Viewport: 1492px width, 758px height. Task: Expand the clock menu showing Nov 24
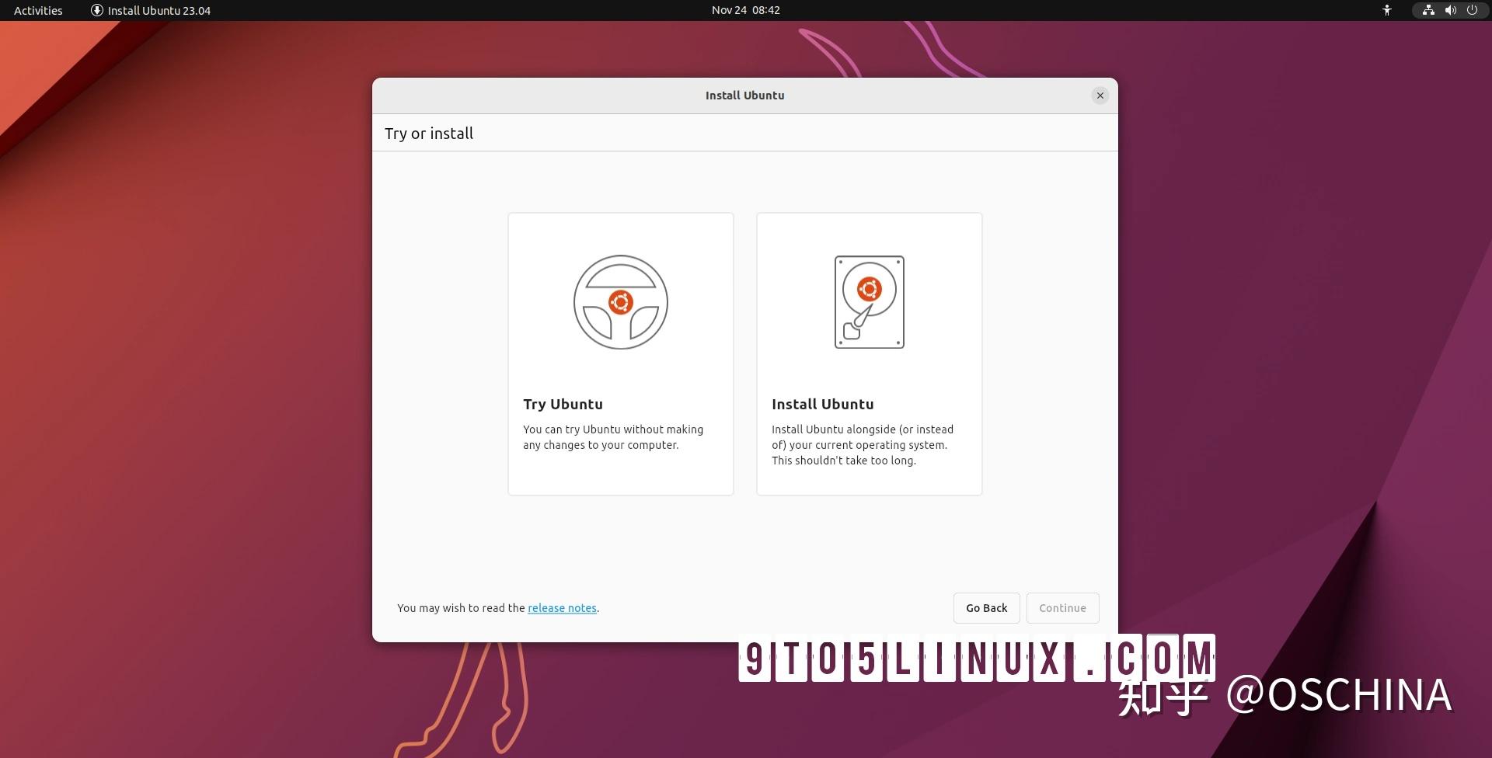pyautogui.click(x=746, y=10)
